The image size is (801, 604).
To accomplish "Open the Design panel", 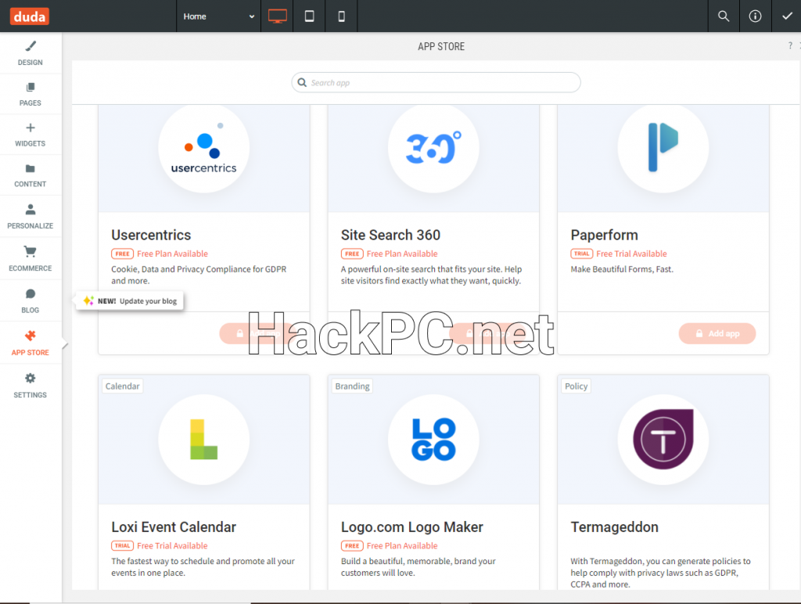I will (x=31, y=53).
